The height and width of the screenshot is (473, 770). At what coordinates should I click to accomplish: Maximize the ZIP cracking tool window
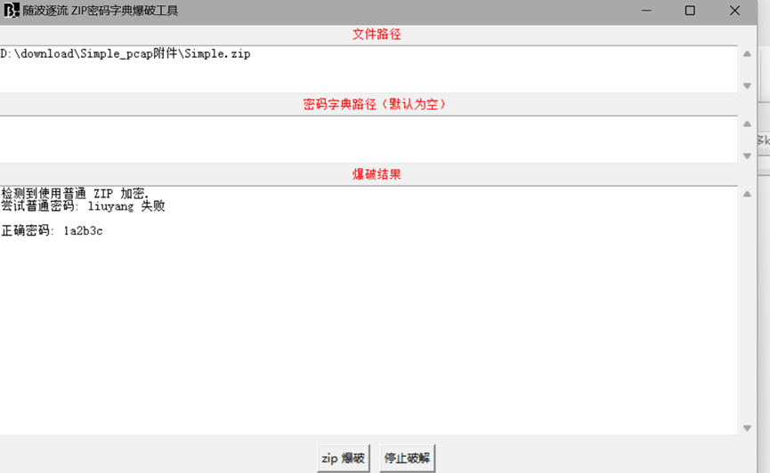click(x=690, y=11)
